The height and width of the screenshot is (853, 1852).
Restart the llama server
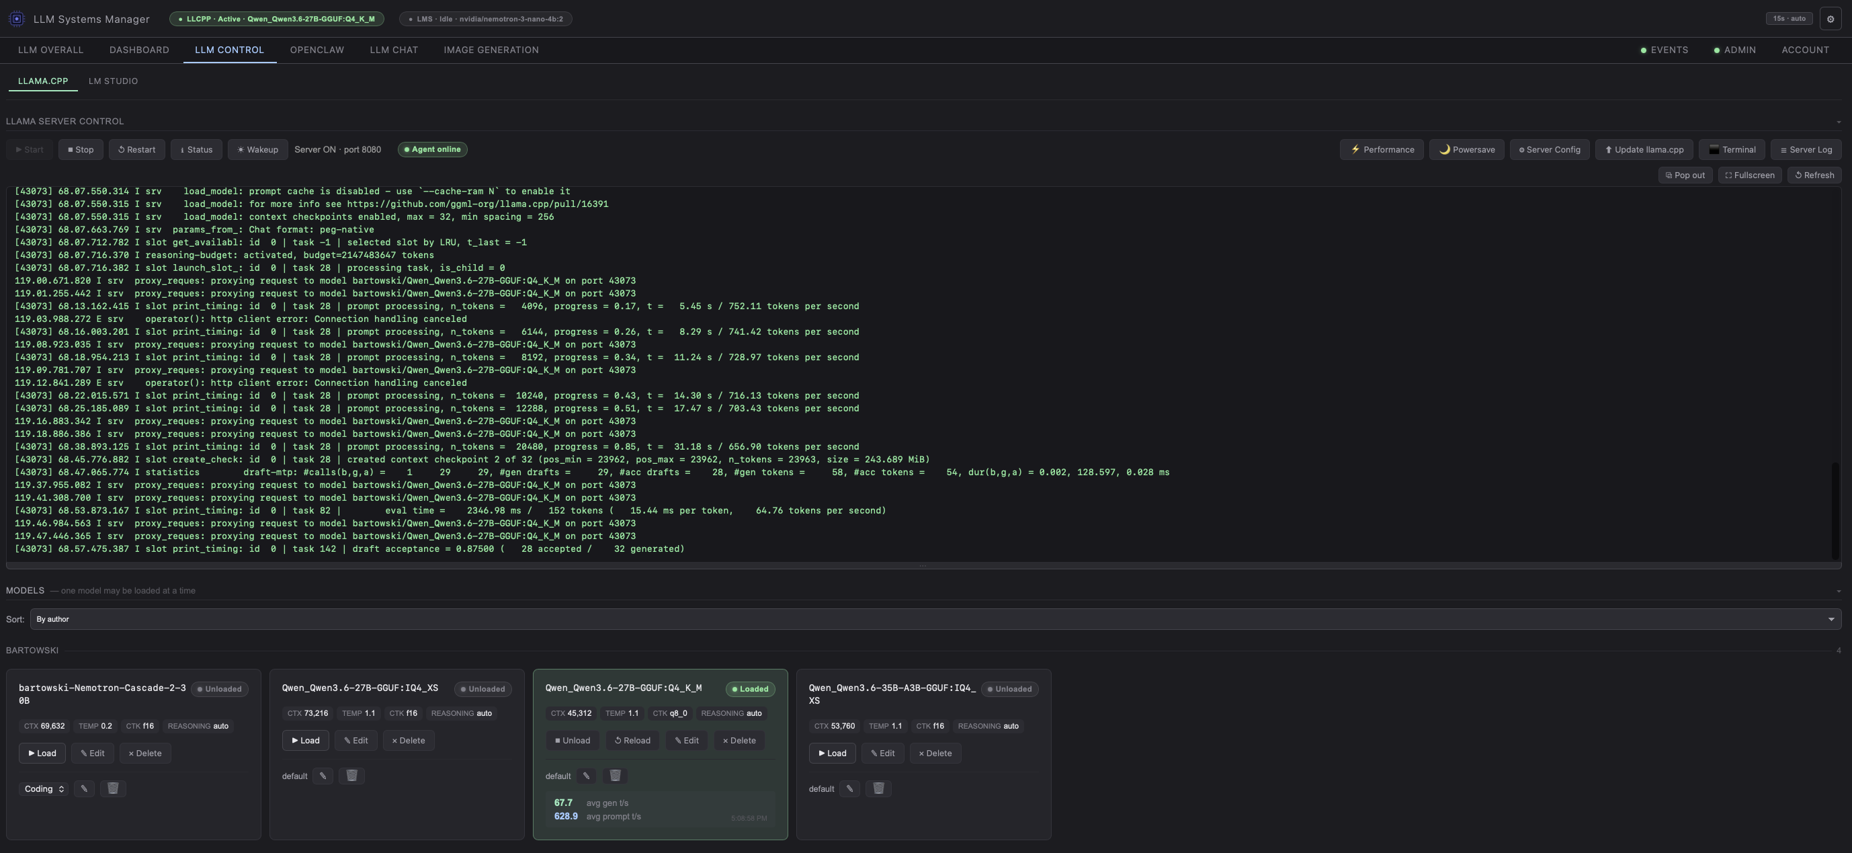tap(136, 150)
